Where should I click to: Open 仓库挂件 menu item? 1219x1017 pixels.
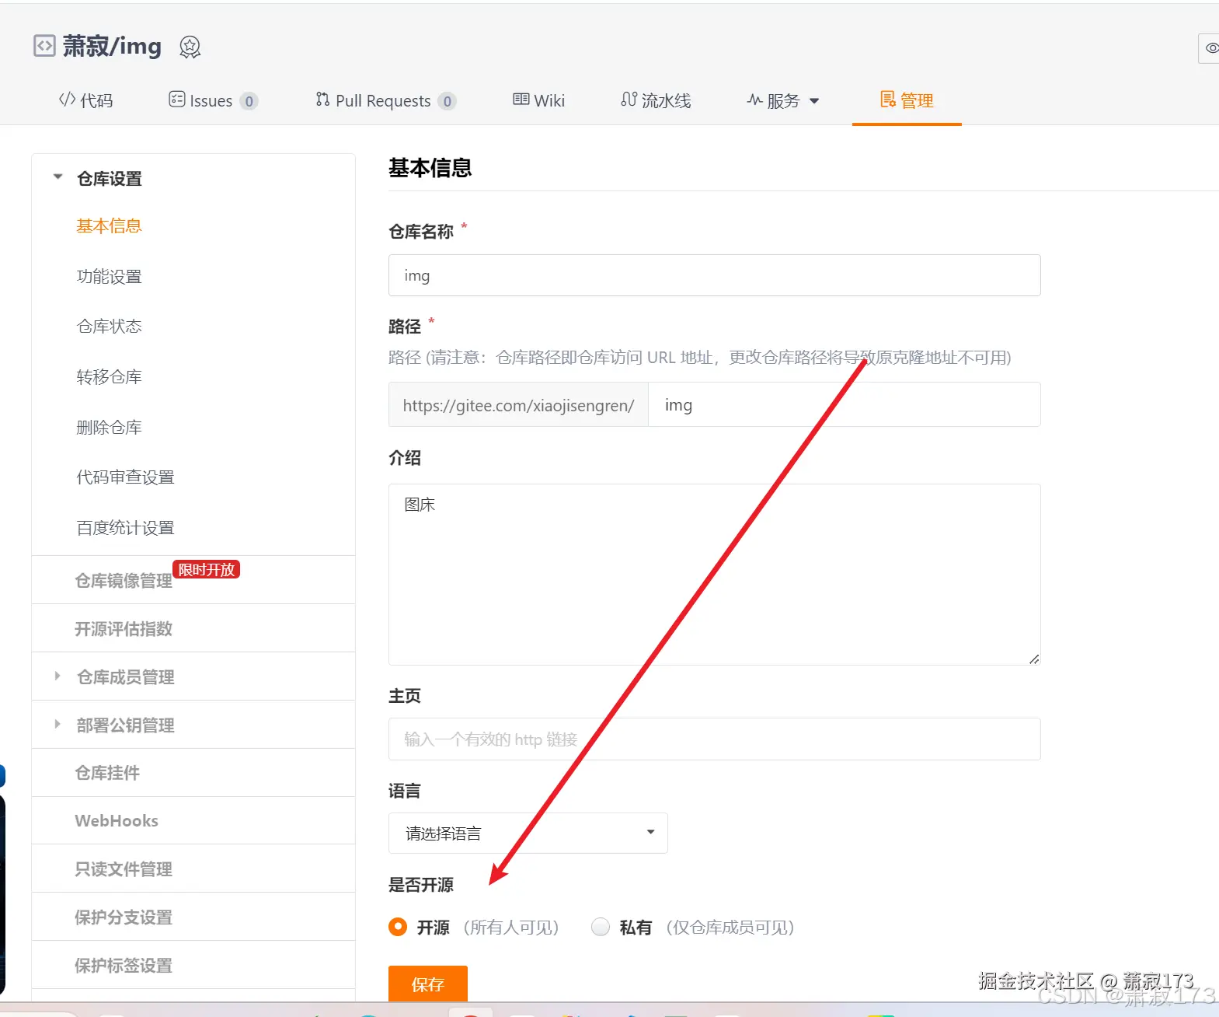coord(107,773)
